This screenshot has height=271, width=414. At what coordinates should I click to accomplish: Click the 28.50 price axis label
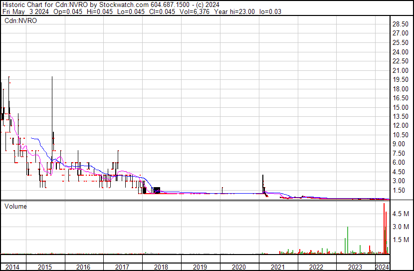(x=401, y=24)
